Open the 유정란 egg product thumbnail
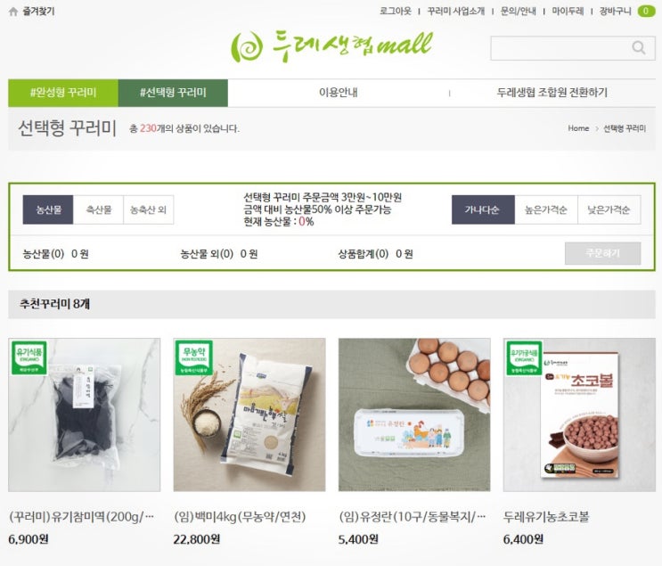This screenshot has width=662, height=566. (414, 414)
